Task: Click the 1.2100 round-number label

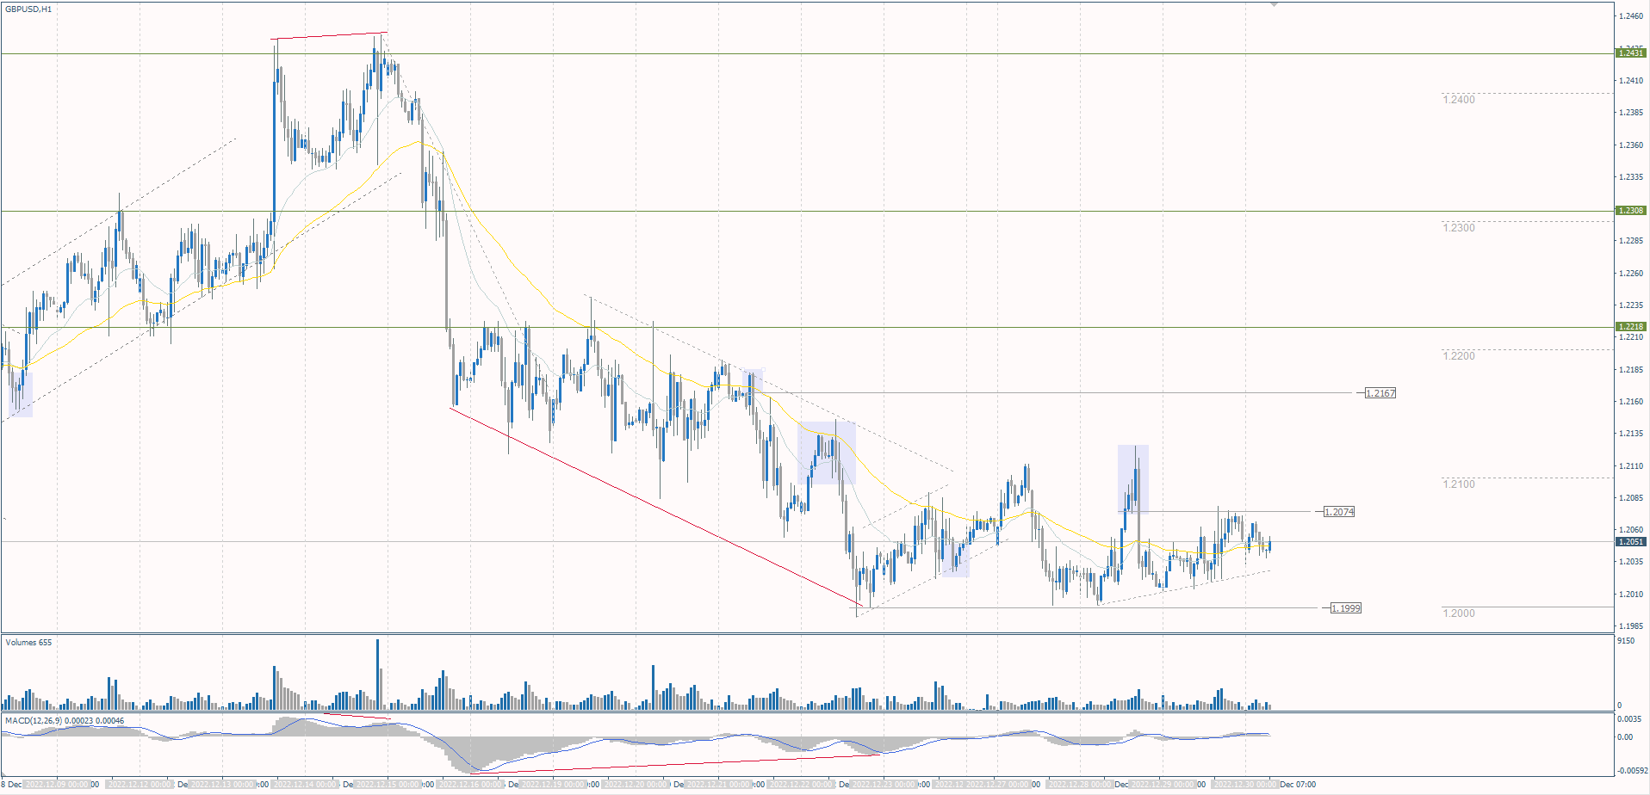Action: click(1459, 484)
